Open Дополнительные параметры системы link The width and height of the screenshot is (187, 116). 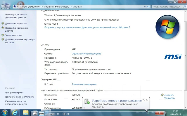point(20,41)
